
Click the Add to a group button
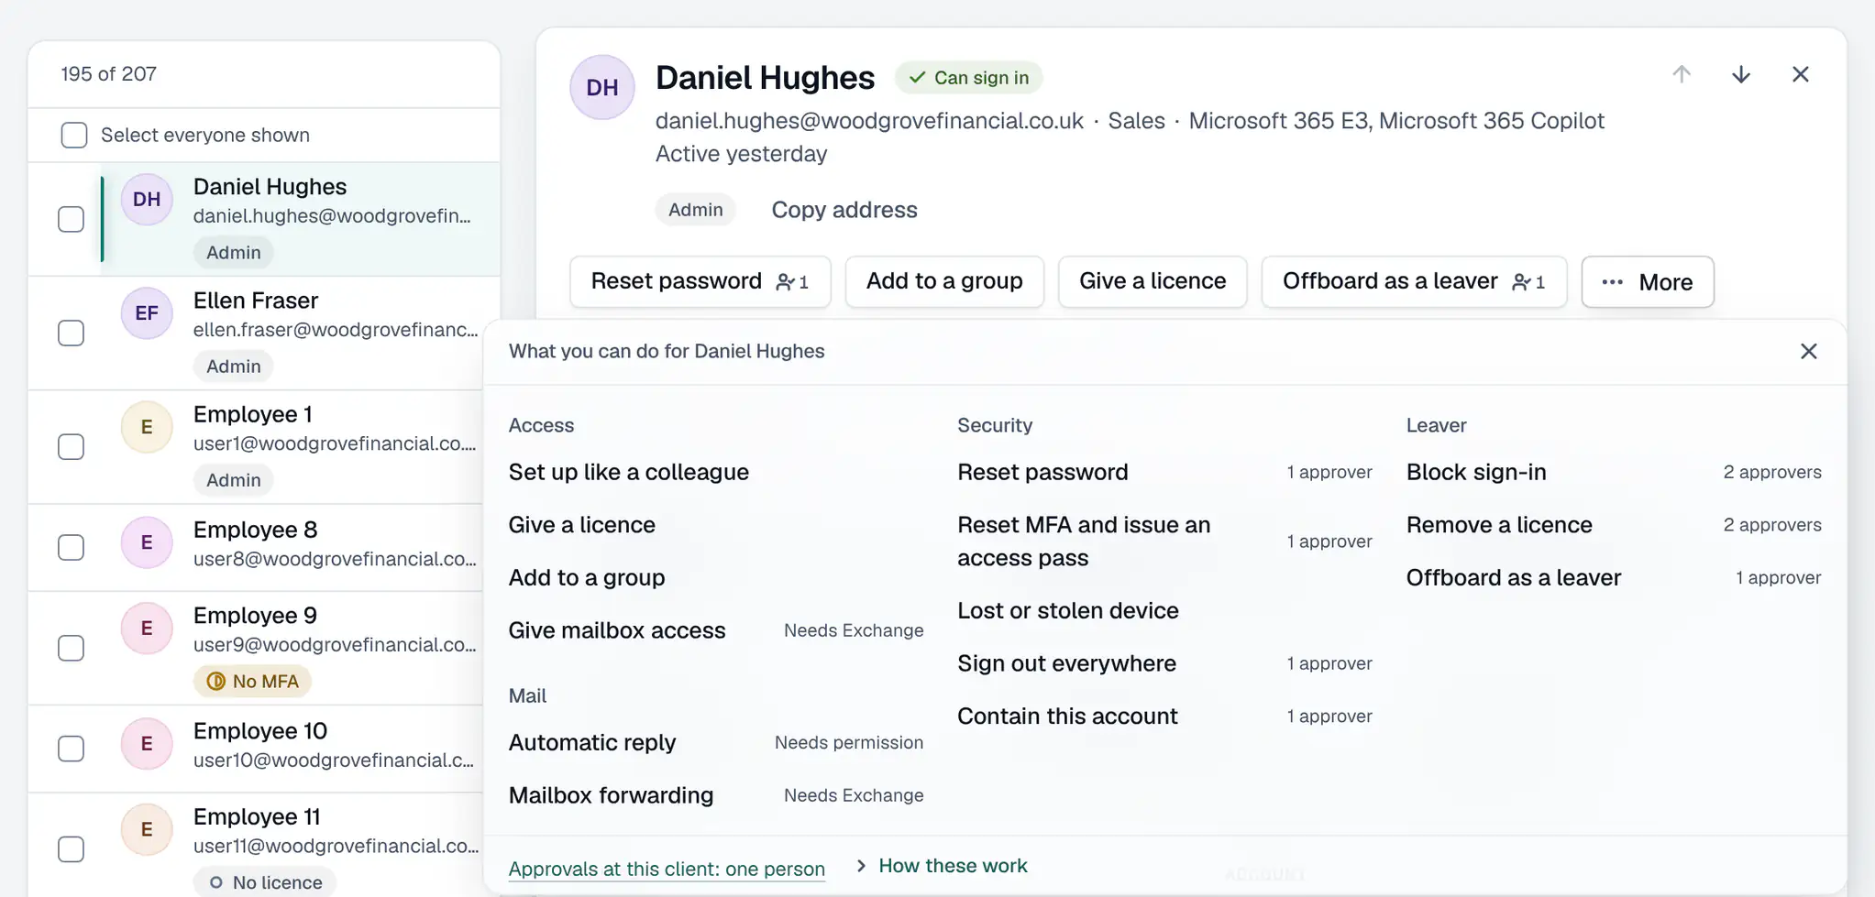944,281
